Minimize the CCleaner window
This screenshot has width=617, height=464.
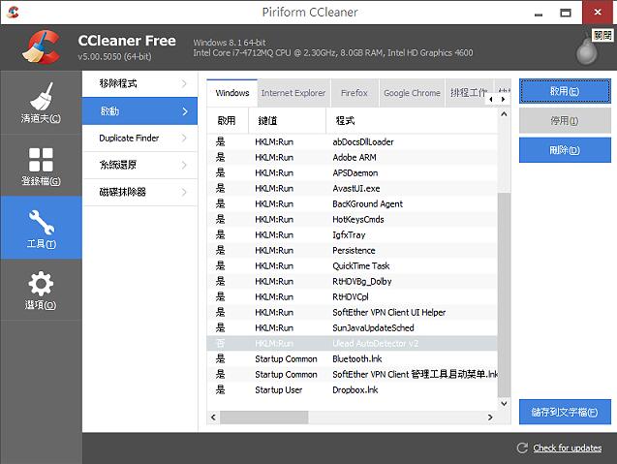point(539,13)
